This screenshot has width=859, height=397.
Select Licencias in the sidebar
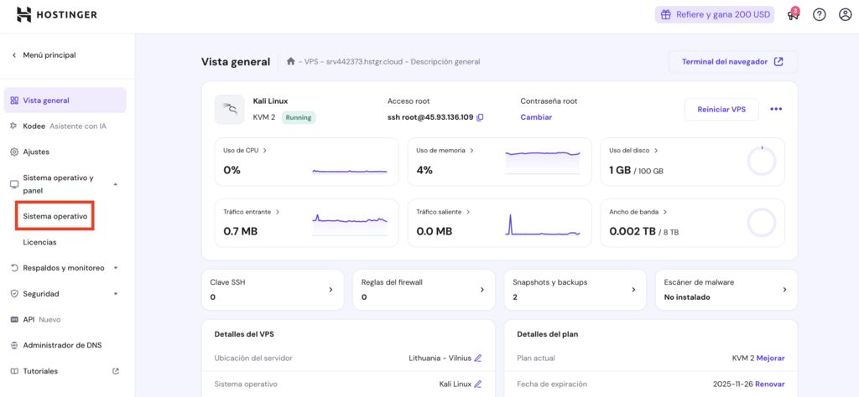(x=39, y=242)
